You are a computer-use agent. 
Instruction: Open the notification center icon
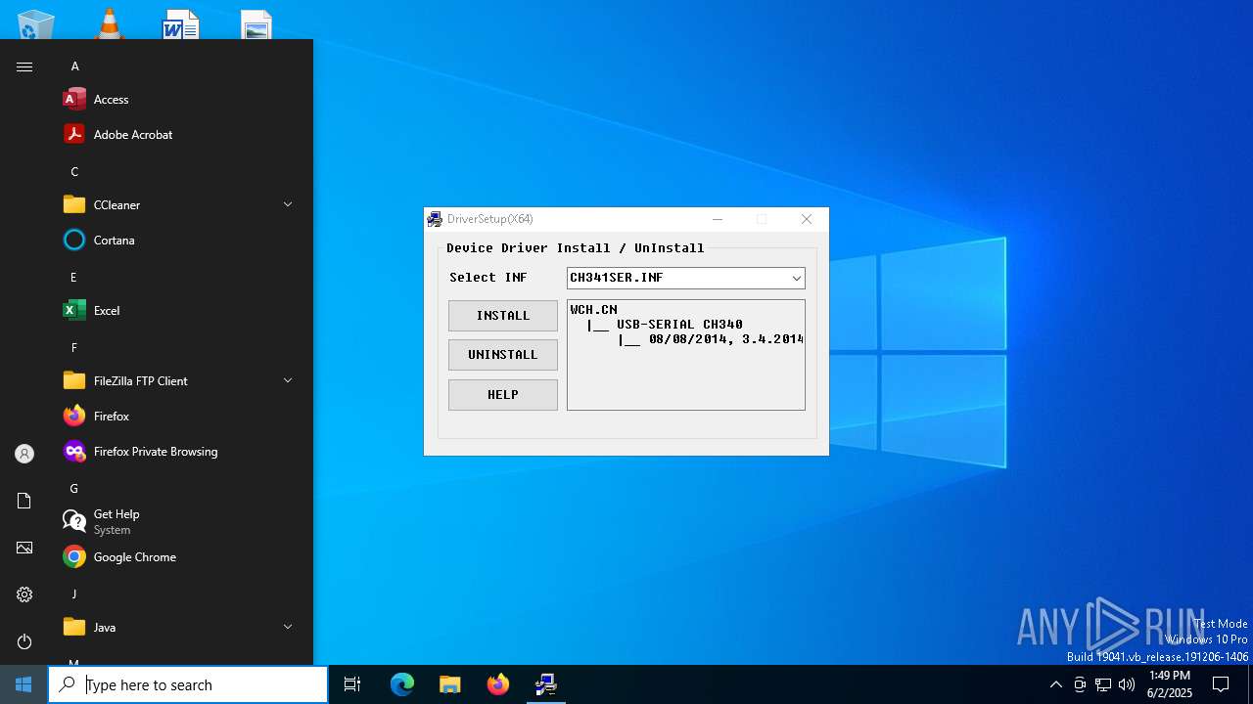(1221, 684)
